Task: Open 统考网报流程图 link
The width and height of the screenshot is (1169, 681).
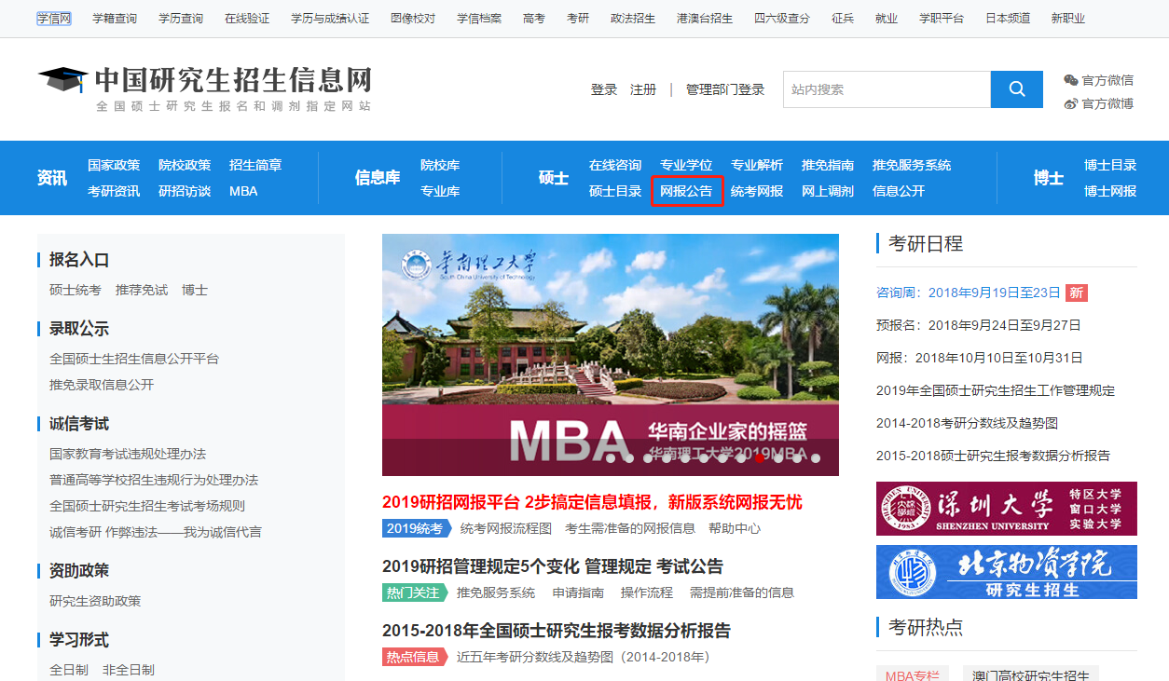Action: 506,528
